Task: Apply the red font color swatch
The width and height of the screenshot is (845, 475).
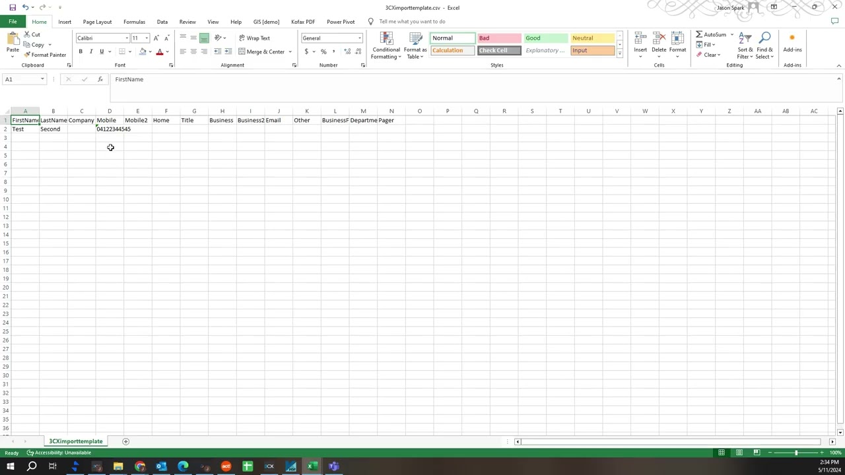Action: tap(159, 51)
